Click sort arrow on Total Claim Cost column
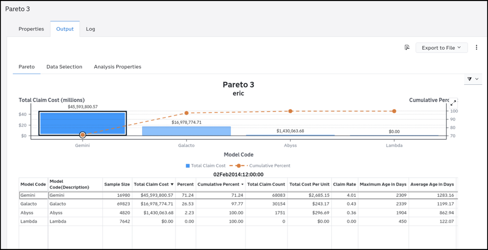 172,184
